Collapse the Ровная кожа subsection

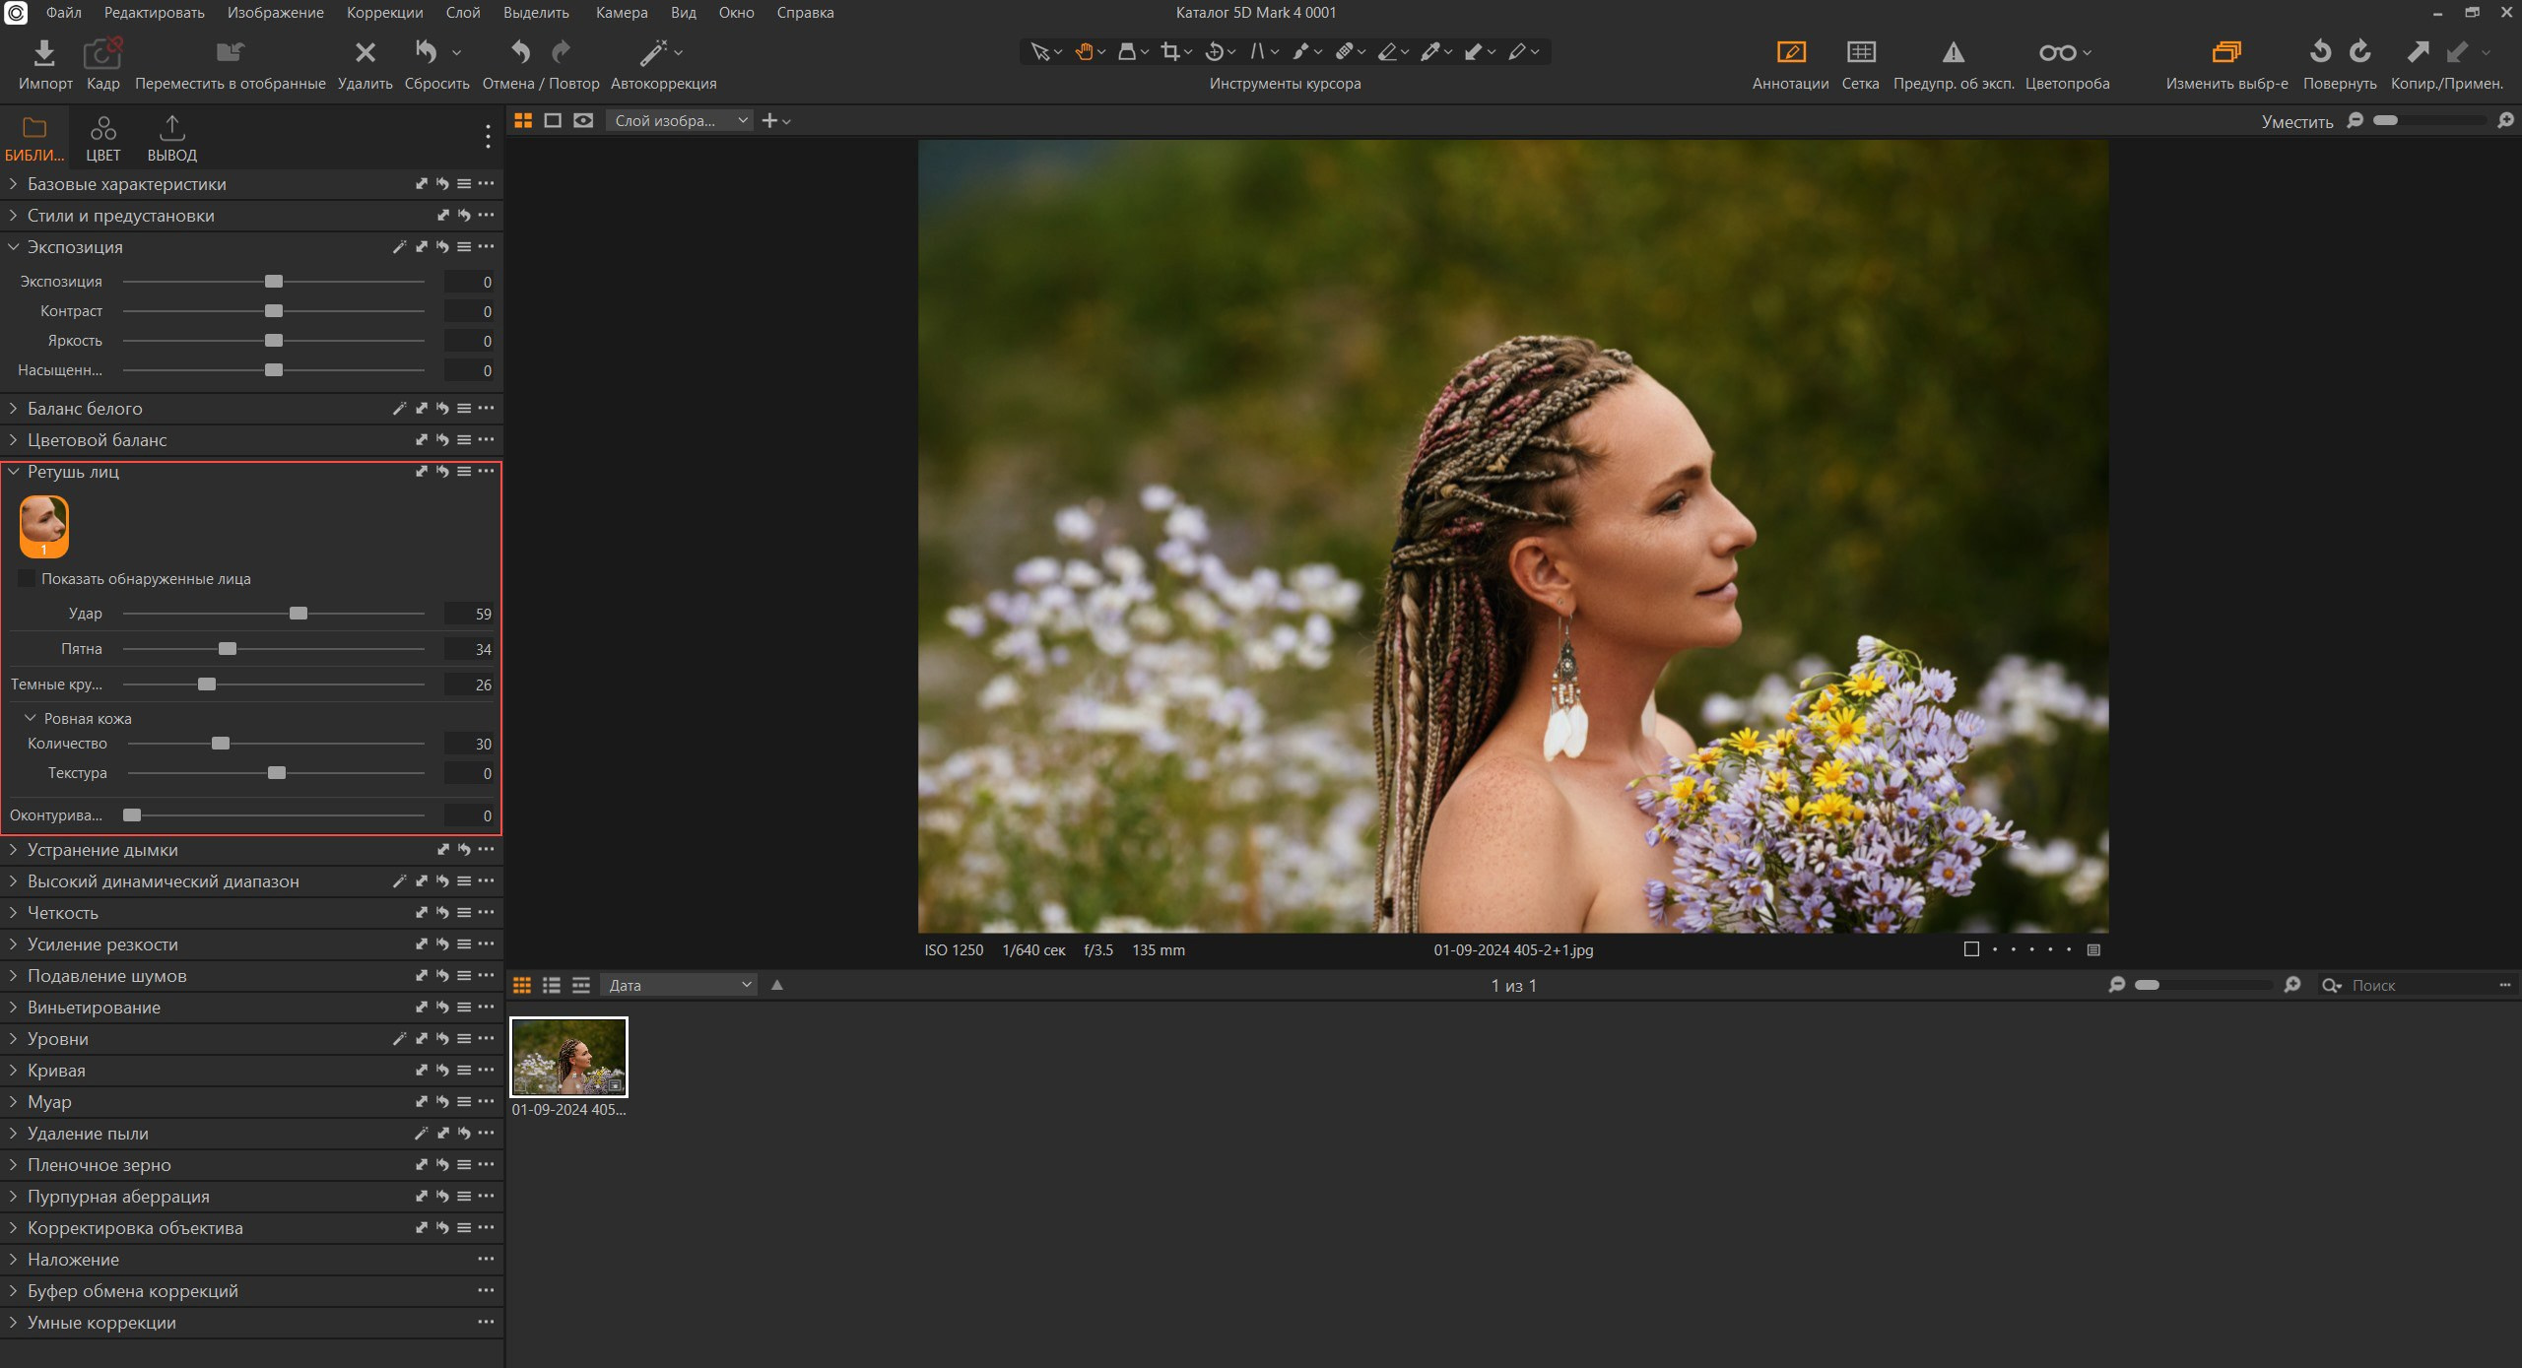pyautogui.click(x=31, y=718)
